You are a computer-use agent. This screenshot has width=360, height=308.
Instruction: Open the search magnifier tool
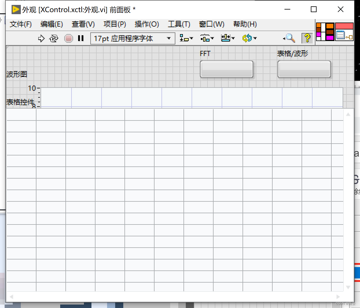[289, 38]
